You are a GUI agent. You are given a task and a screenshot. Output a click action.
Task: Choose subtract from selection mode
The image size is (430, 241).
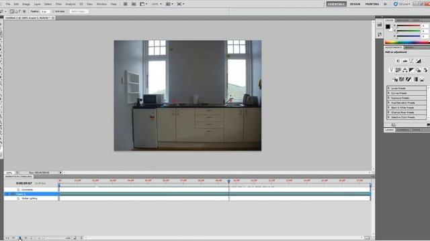(20, 11)
